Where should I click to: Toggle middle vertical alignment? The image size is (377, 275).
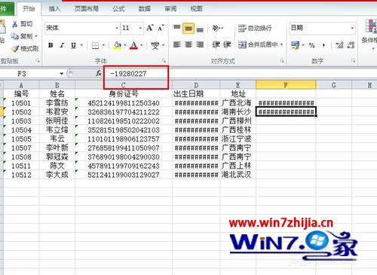188,28
